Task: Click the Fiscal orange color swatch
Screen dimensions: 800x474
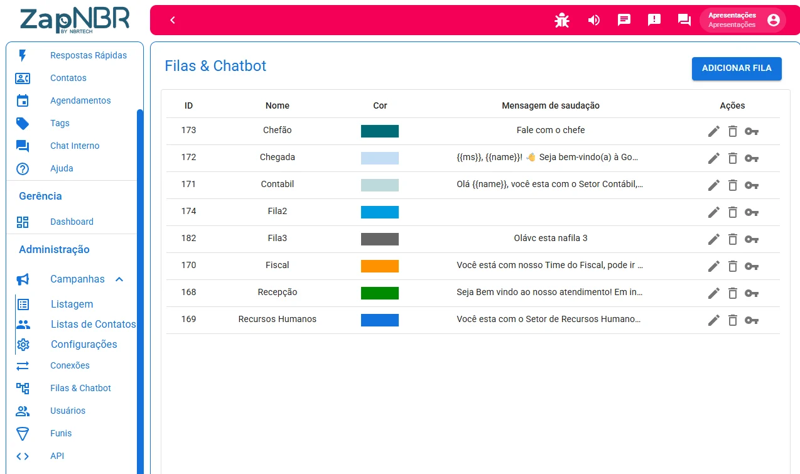Action: point(380,266)
